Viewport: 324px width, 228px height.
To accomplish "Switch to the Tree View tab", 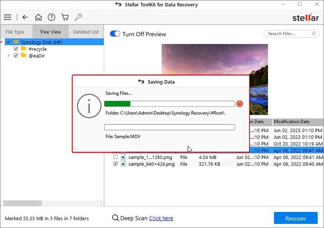I will [50, 32].
